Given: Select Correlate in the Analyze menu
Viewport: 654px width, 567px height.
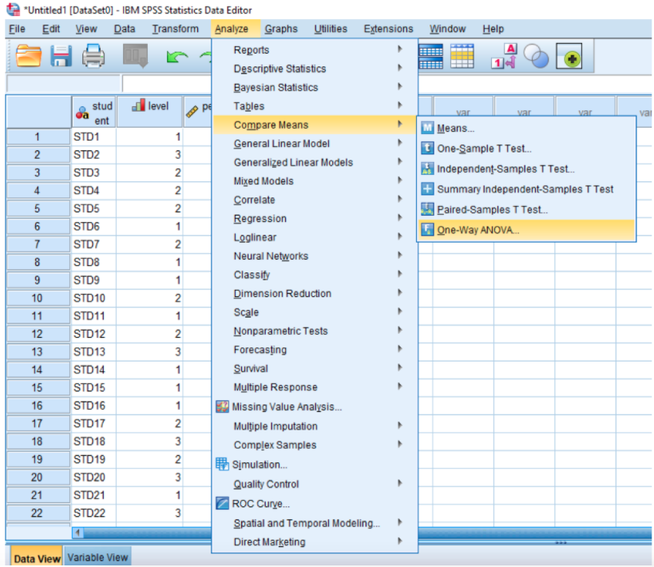Looking at the screenshot, I should [x=254, y=200].
